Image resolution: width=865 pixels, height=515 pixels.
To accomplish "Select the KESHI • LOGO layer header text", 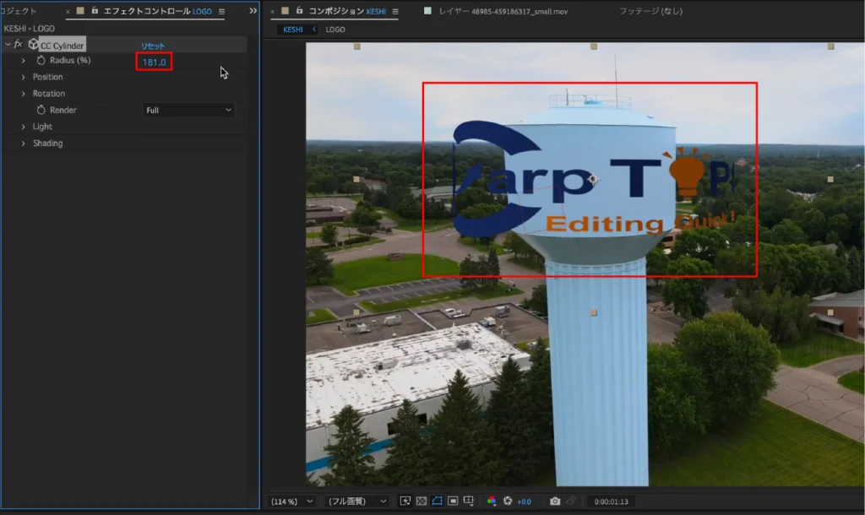I will click(30, 28).
